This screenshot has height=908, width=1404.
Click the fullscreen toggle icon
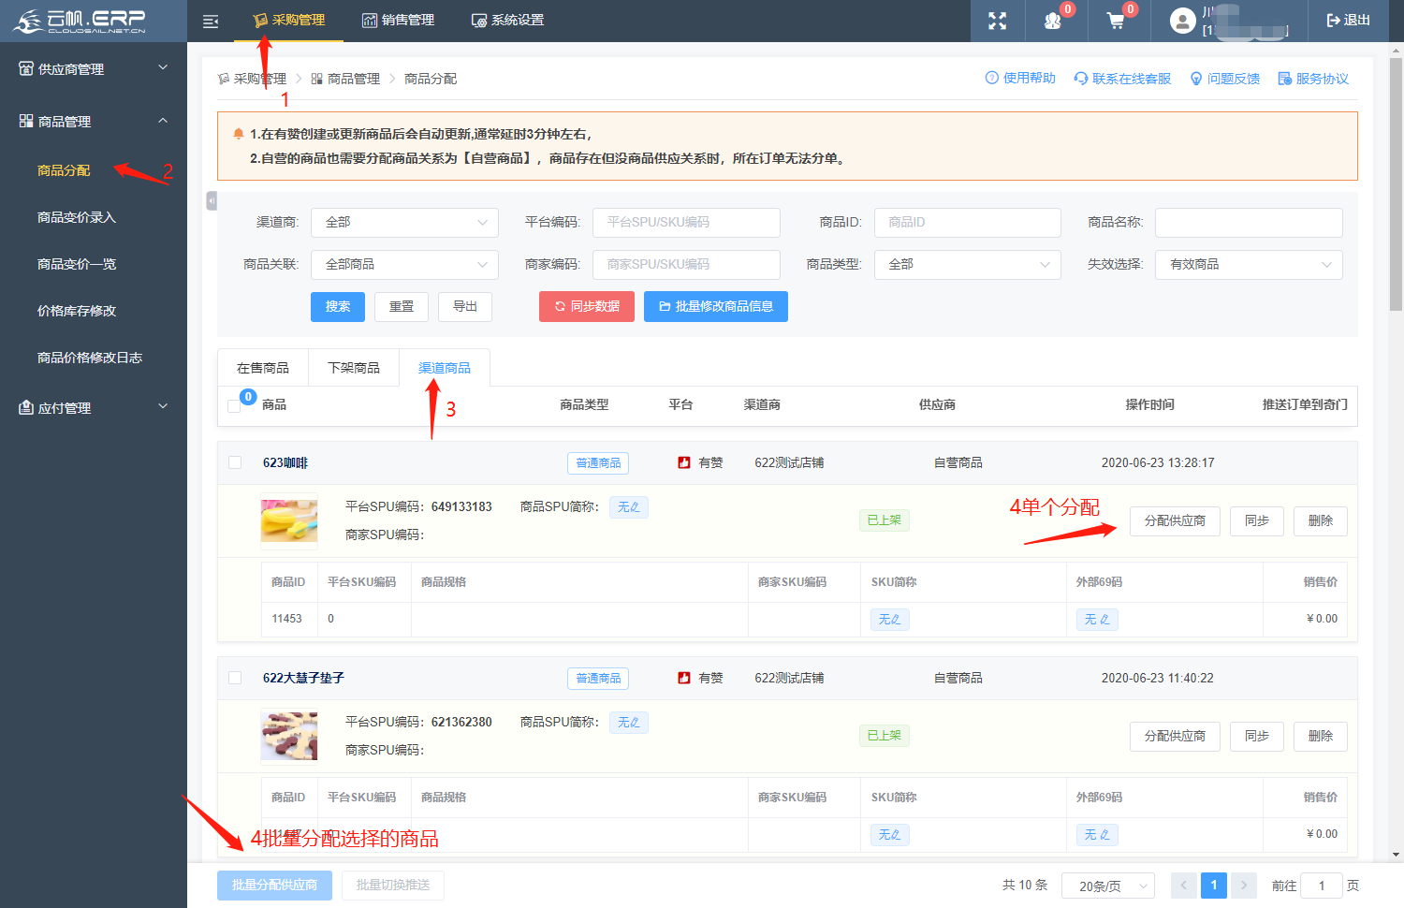[x=998, y=21]
